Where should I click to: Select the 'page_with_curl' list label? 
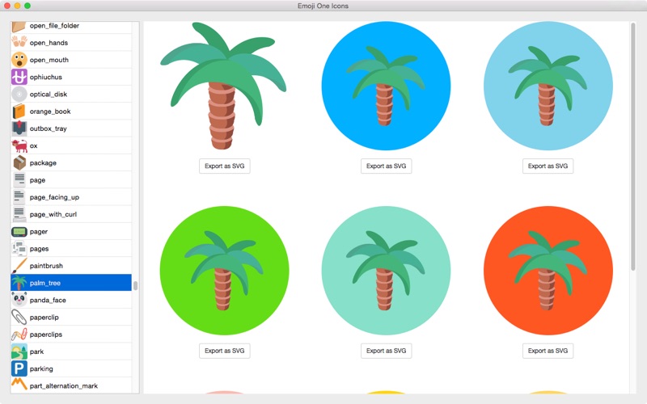point(53,214)
